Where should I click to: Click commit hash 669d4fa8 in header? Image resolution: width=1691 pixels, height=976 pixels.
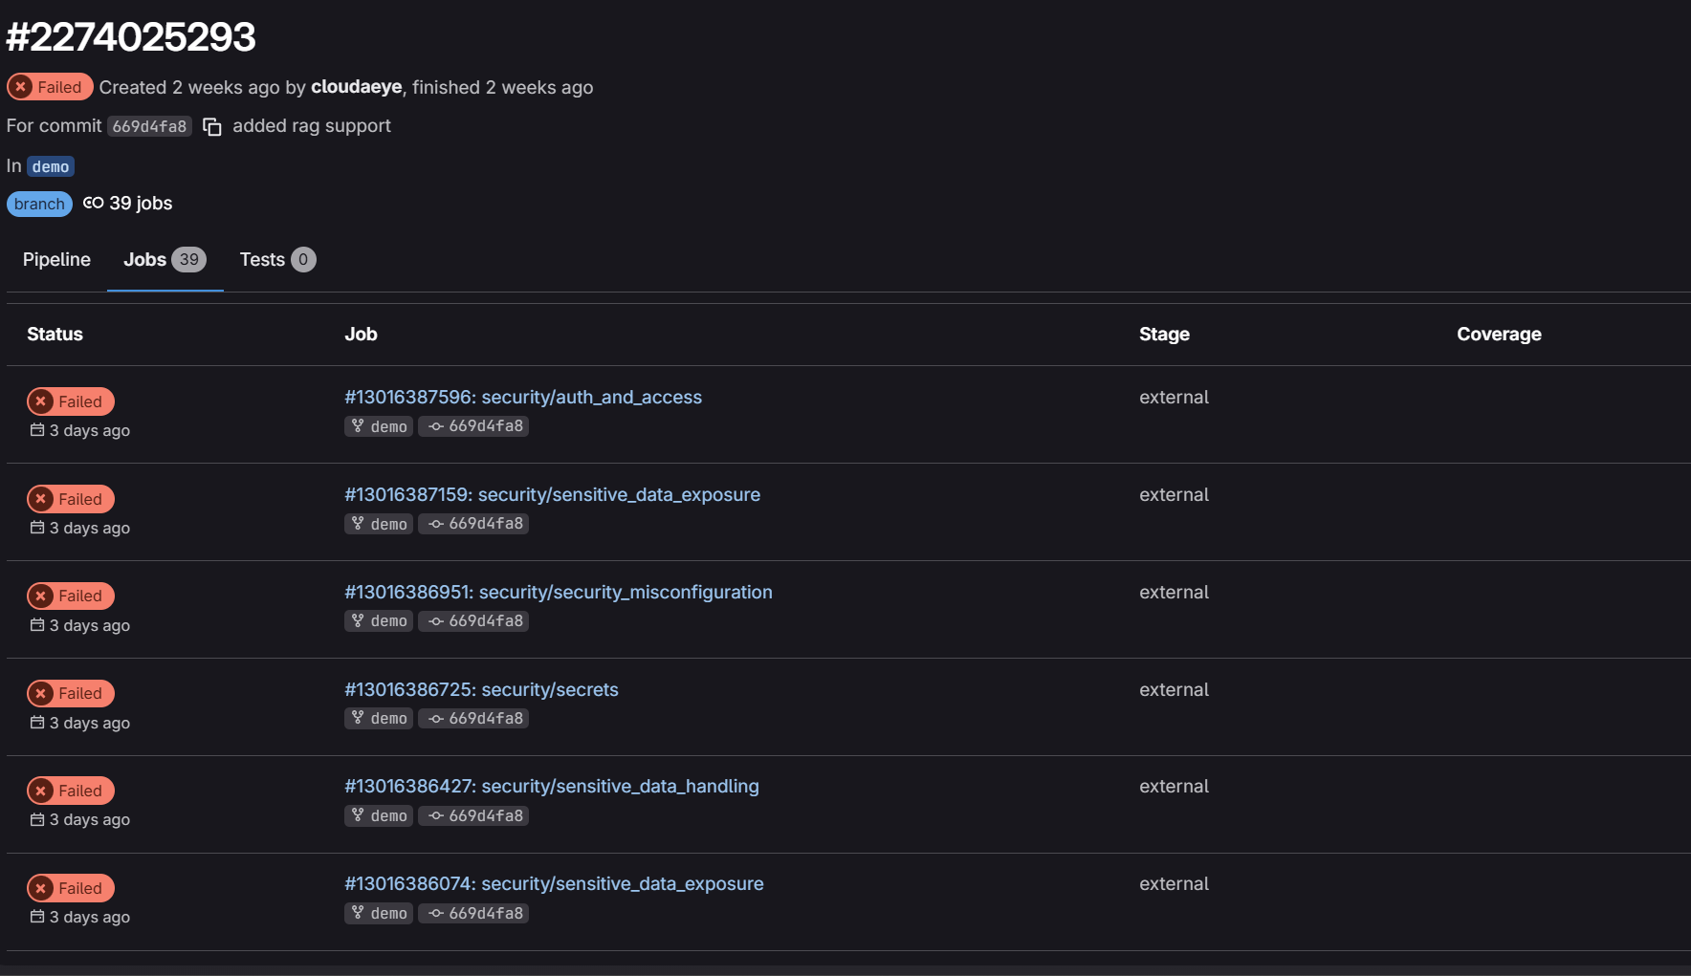pyautogui.click(x=149, y=127)
